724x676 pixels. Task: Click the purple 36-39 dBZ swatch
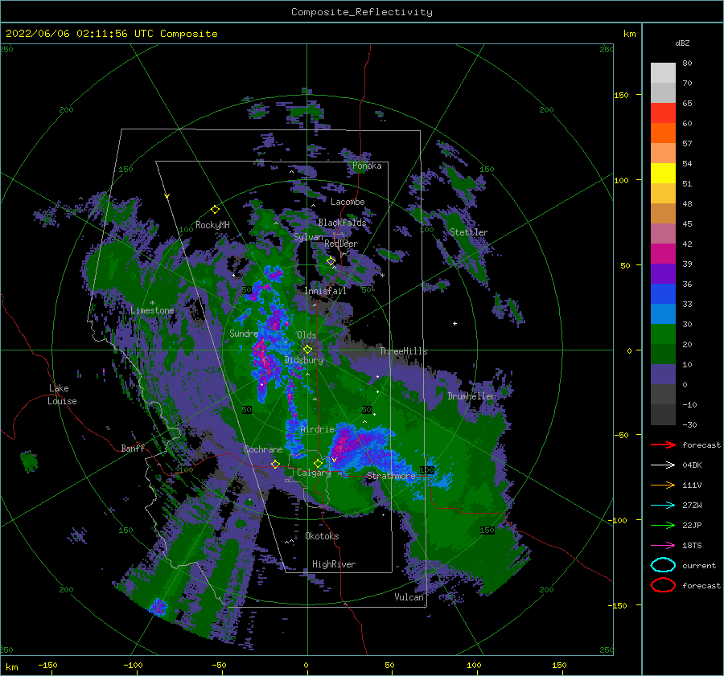pos(663,274)
